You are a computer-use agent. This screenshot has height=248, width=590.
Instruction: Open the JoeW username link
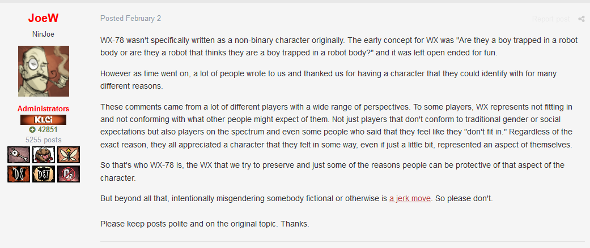(x=44, y=19)
